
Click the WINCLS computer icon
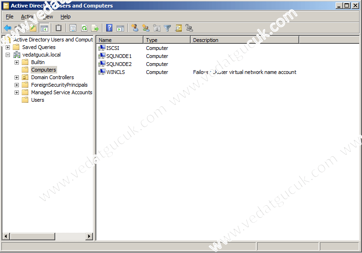point(102,72)
